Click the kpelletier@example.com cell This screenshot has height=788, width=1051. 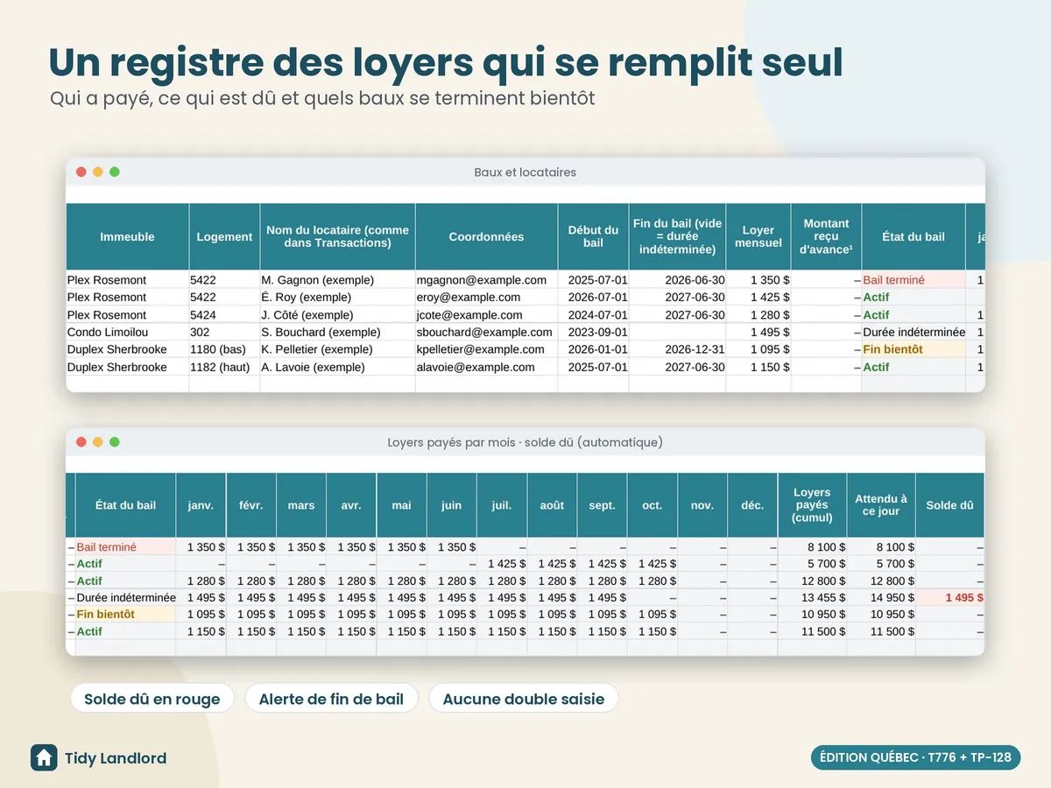pyautogui.click(x=486, y=349)
